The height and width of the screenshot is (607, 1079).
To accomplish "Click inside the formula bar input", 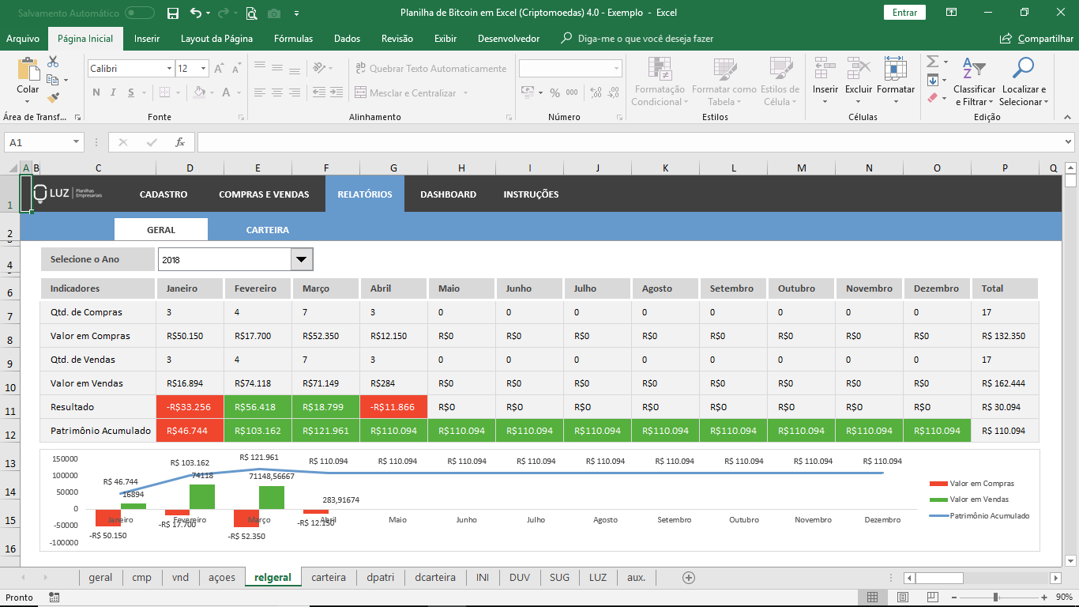I will 624,142.
